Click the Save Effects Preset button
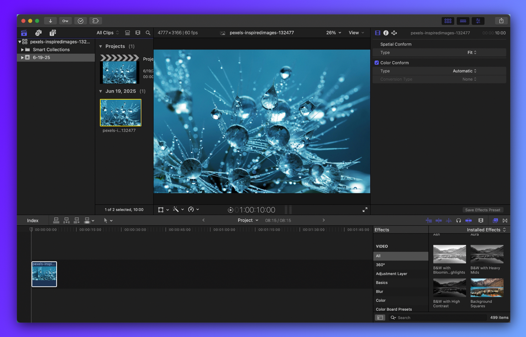 tap(483, 210)
